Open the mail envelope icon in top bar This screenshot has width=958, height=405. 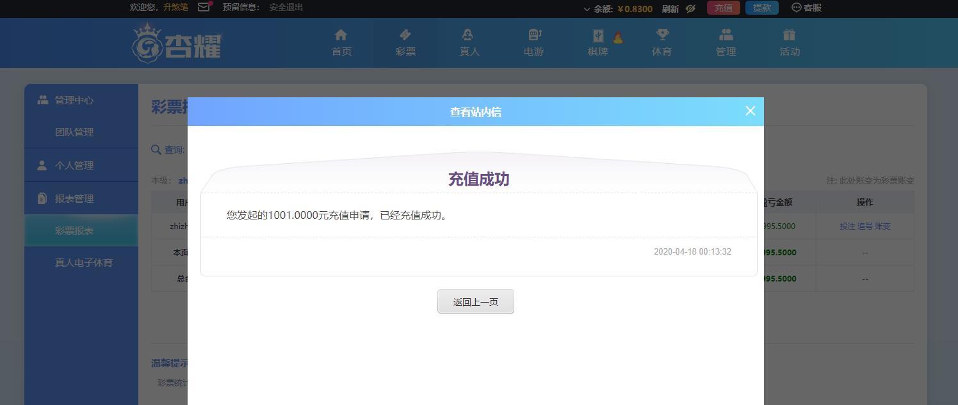point(204,7)
